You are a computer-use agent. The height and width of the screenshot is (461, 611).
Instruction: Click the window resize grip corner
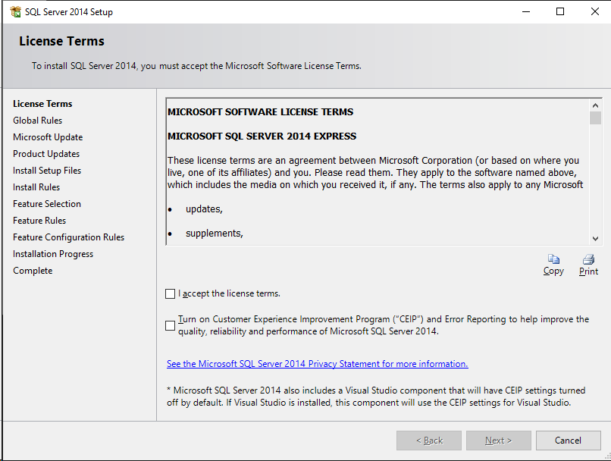coord(607,456)
